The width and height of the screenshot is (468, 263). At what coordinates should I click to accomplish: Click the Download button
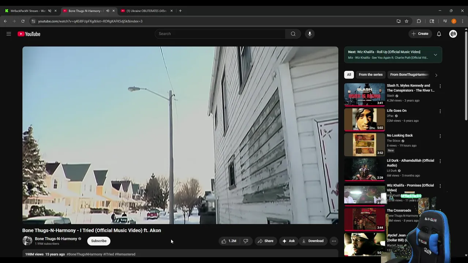pos(313,241)
